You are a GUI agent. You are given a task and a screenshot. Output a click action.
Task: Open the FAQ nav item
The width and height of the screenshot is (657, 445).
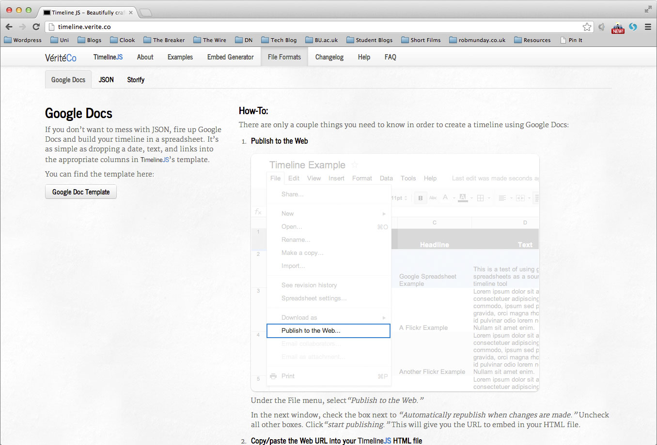coord(391,57)
